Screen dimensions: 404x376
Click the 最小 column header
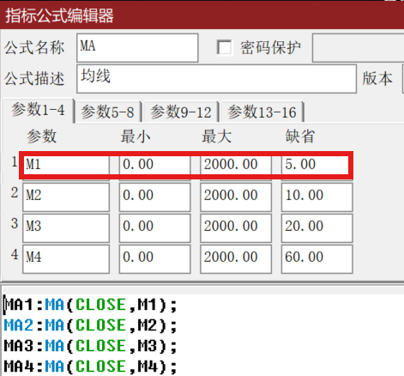pyautogui.click(x=136, y=136)
